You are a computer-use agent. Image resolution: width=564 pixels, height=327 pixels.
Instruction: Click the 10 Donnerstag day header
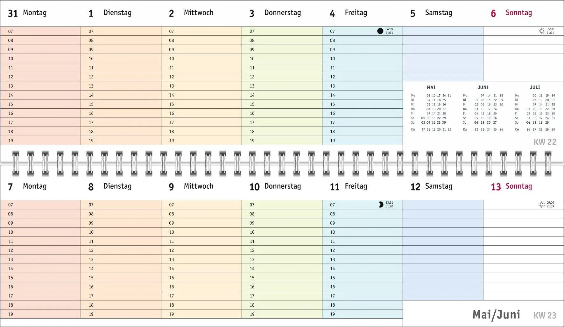pos(275,186)
